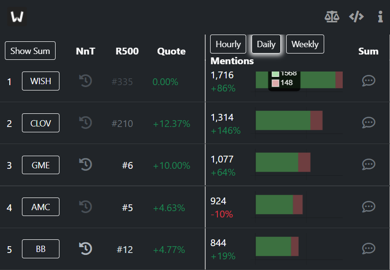This screenshot has height=270, width=390.
Task: Click the BB green sentiment bar
Action: 273,247
